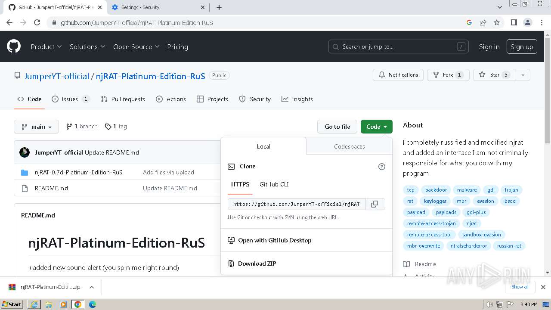Close the downloads bar
Screen dimensions: 551x310
543,287
